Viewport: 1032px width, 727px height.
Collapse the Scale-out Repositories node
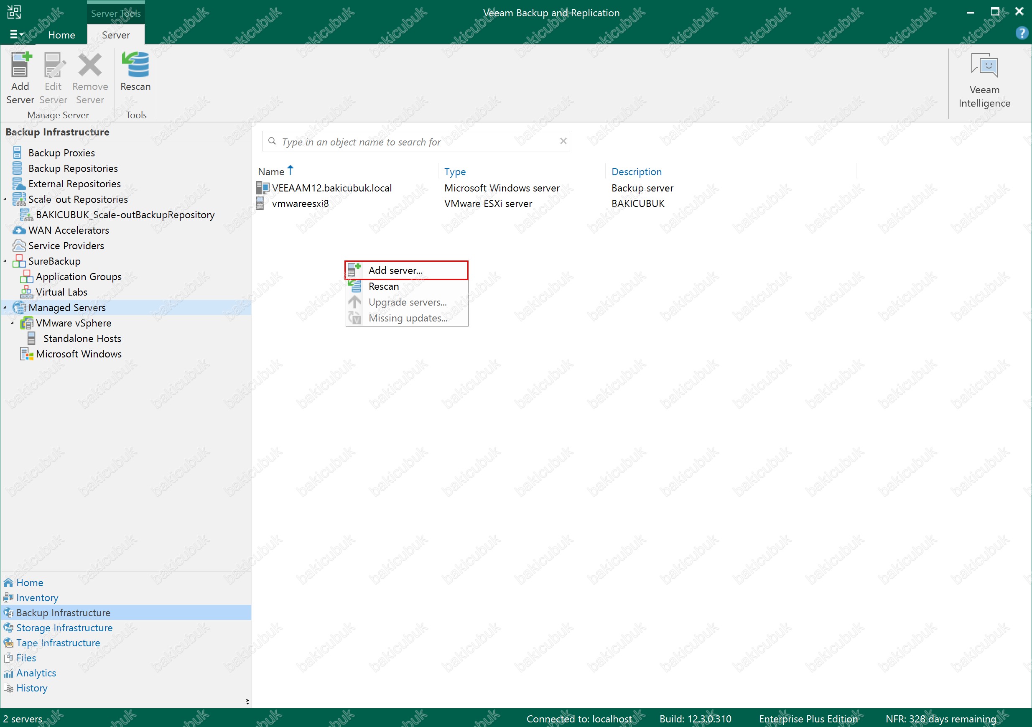pos(5,199)
